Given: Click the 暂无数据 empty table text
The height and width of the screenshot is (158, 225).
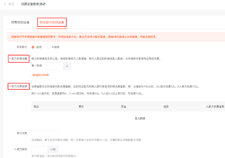Looking at the screenshot, I should (140, 118).
